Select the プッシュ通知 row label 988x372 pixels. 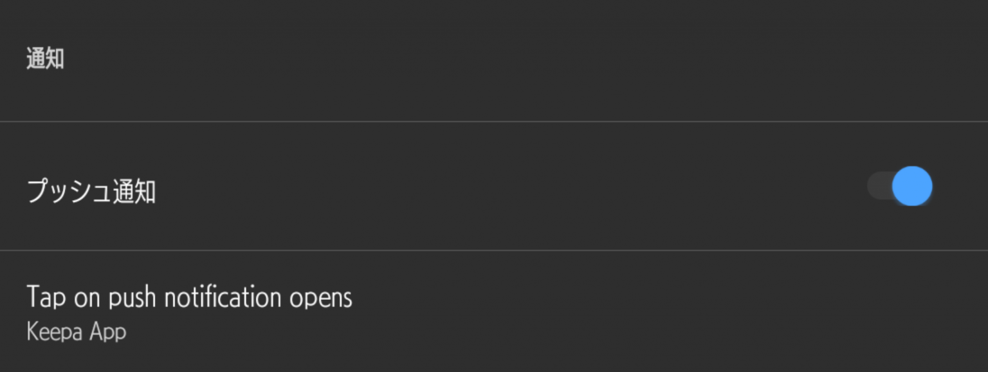click(91, 192)
